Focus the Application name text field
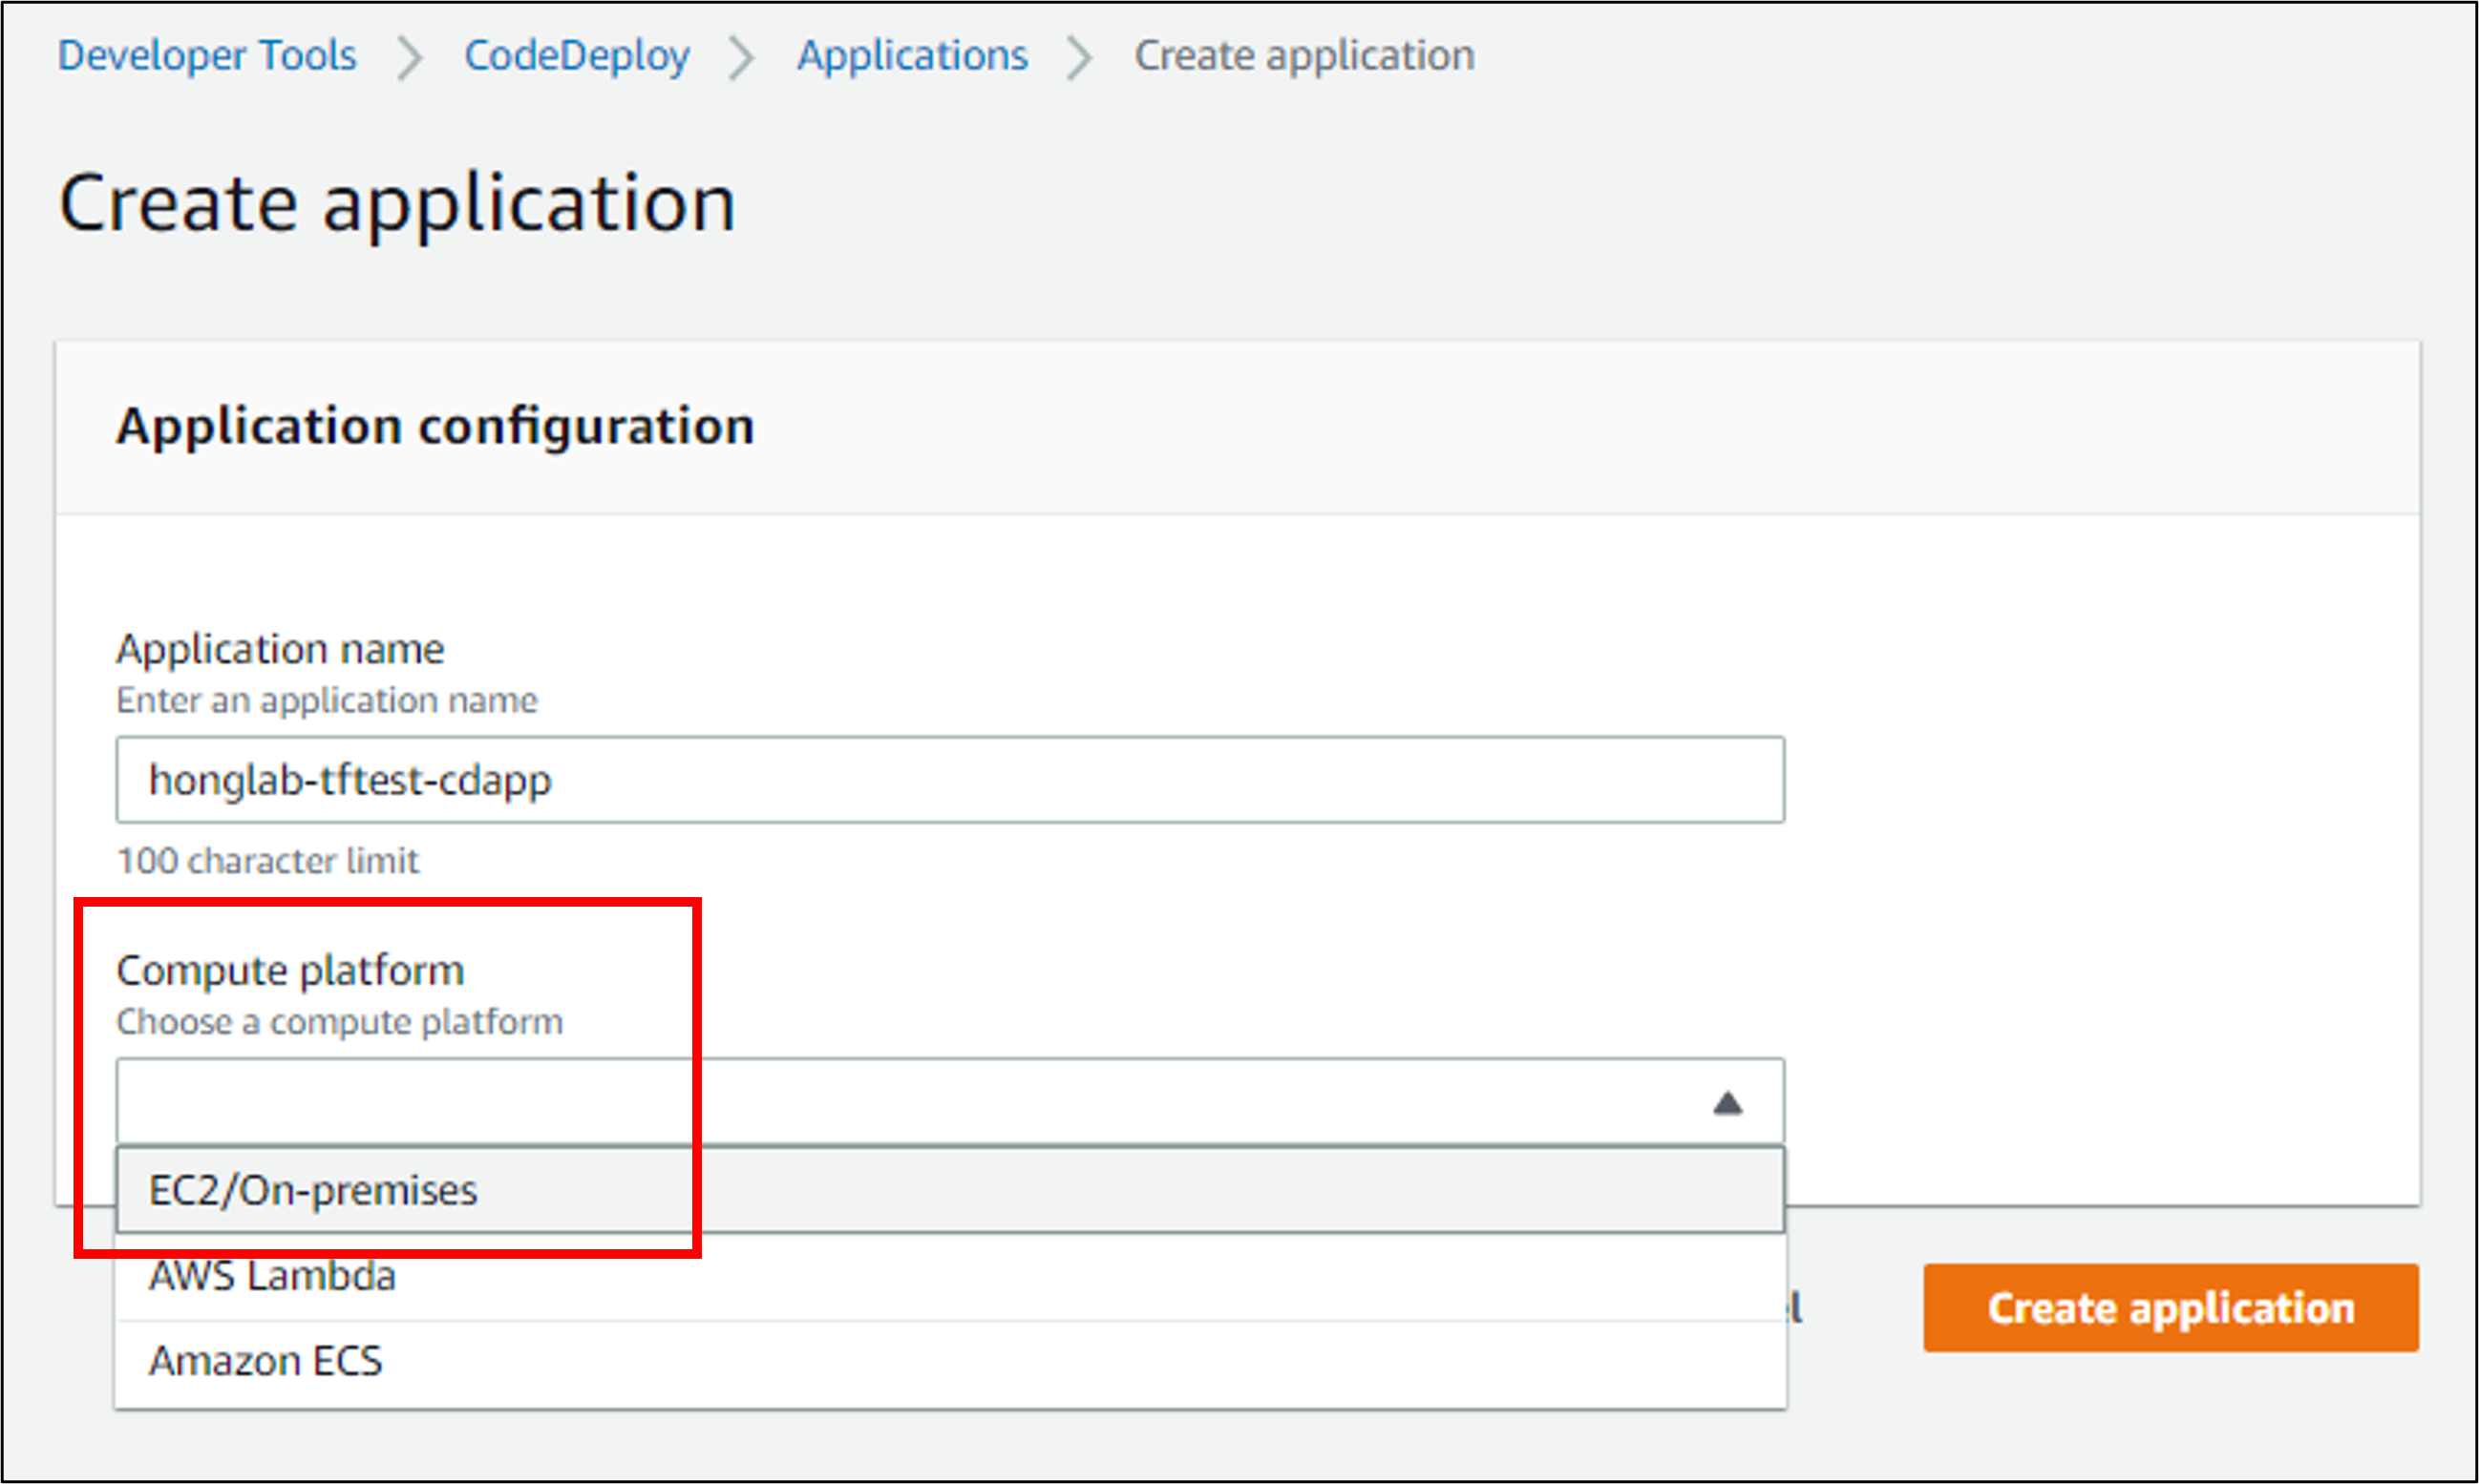The width and height of the screenshot is (2479, 1484). click(x=948, y=780)
